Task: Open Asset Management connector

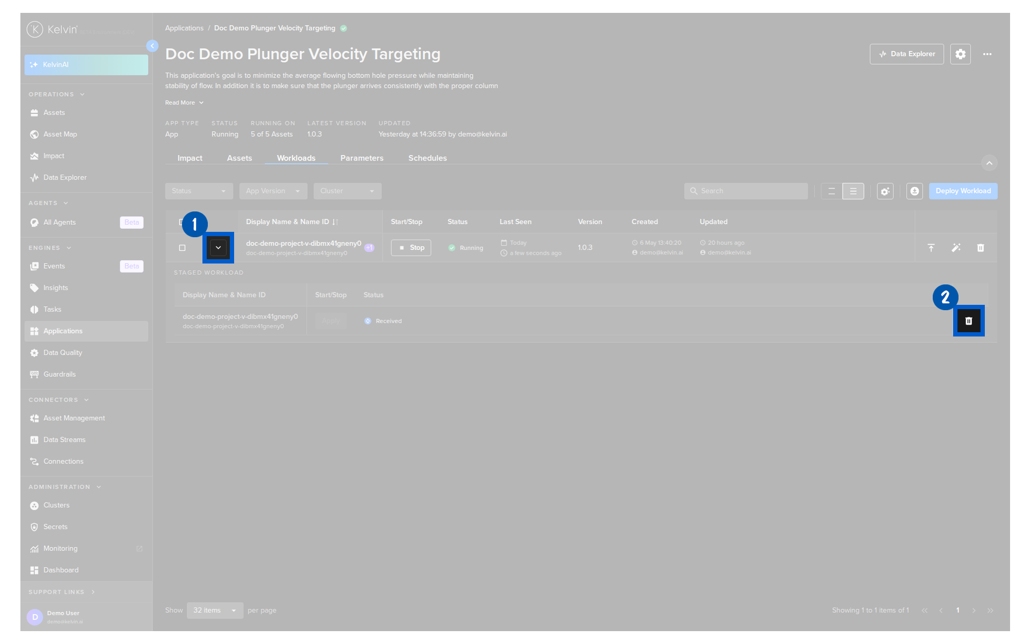Action: tap(86, 418)
